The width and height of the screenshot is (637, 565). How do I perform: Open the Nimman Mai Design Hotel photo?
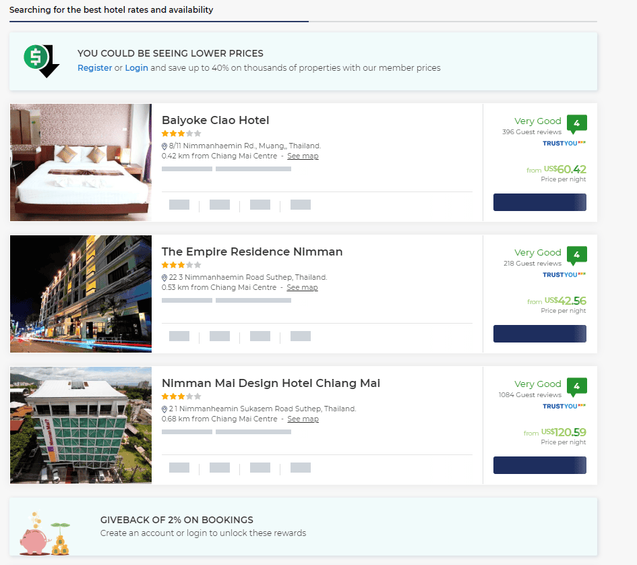point(81,425)
